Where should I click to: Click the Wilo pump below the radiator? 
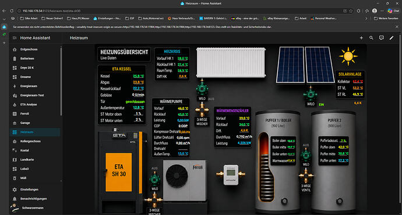tap(202, 88)
